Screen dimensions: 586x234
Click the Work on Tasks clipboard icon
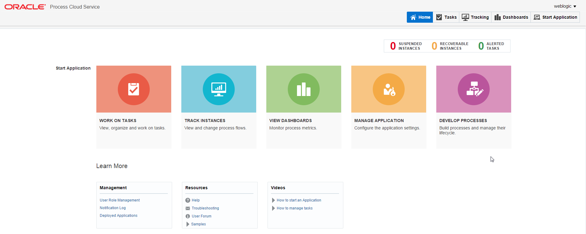pyautogui.click(x=134, y=89)
